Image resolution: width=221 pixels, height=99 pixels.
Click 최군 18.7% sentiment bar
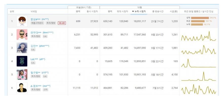coord(198,21)
